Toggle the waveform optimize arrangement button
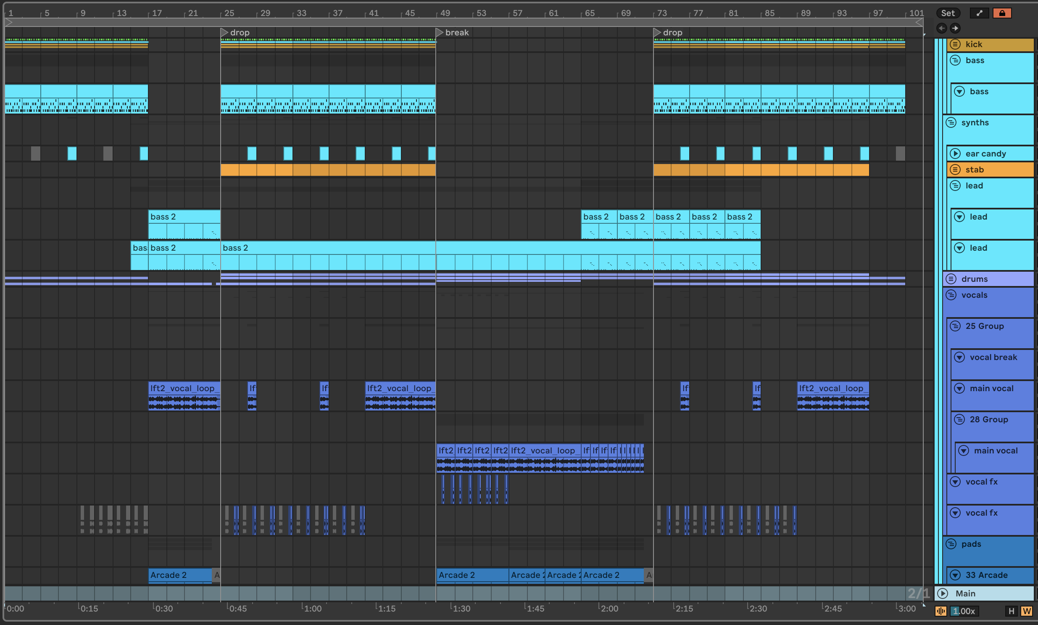Screen dimensions: 1038x625 pos(941,611)
